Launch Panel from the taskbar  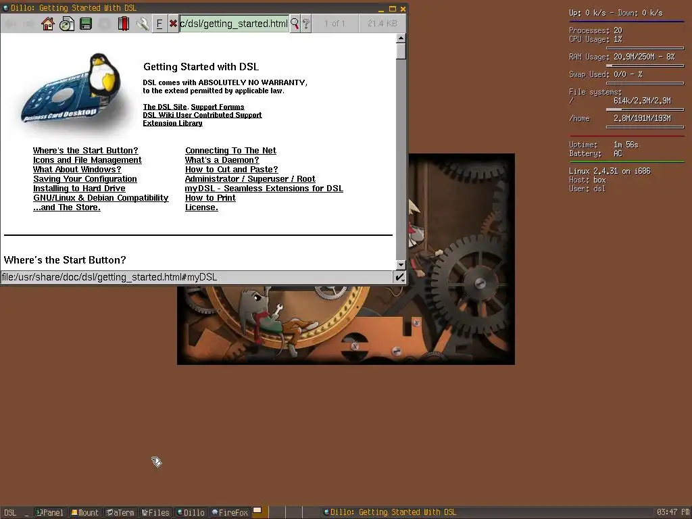(x=49, y=512)
